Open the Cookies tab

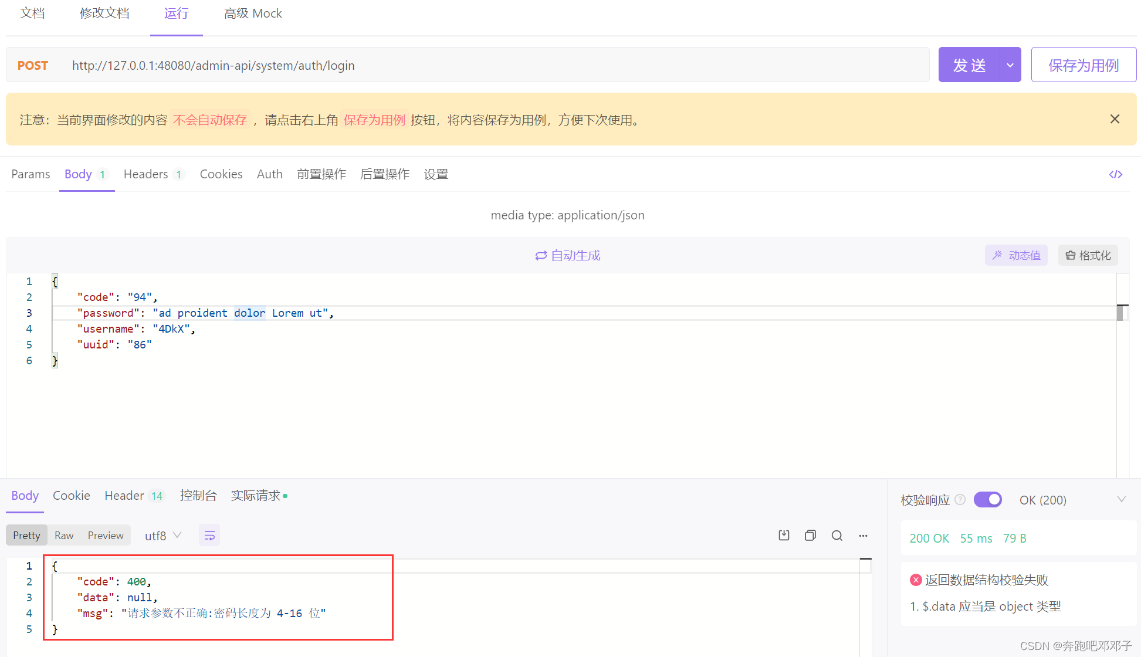221,174
